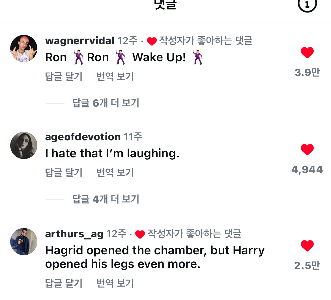
Task: Toggle the heart on ageofdevotion's comment
Action: click(307, 150)
